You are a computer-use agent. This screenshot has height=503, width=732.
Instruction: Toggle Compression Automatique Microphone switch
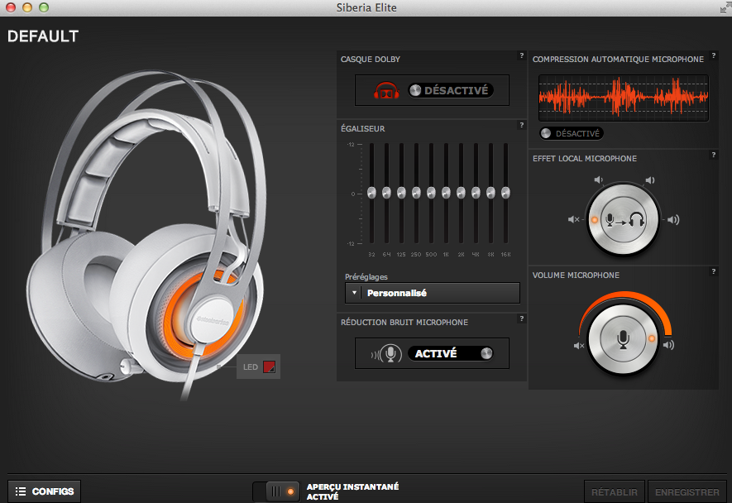[571, 133]
